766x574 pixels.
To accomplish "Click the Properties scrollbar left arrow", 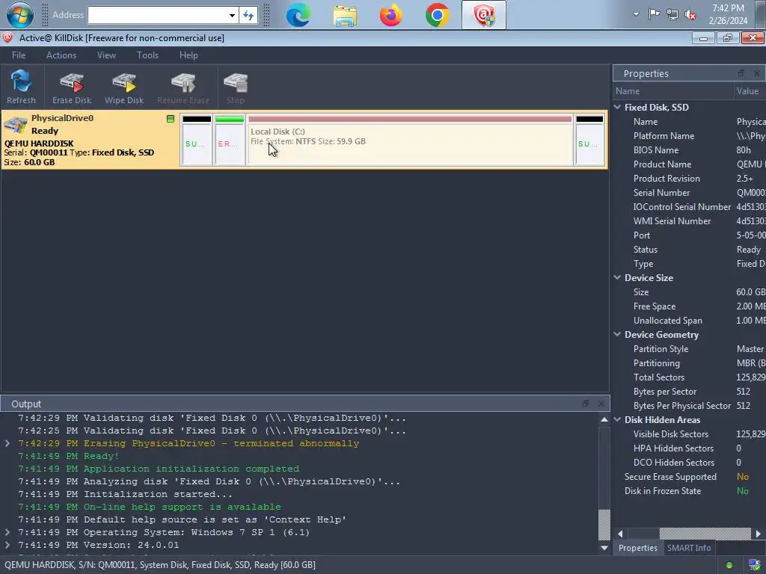I will (620, 534).
